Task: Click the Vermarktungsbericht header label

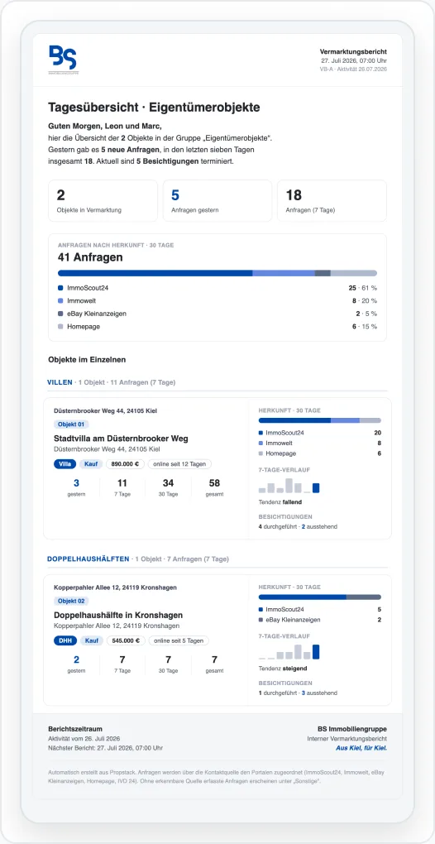Action: tap(353, 51)
